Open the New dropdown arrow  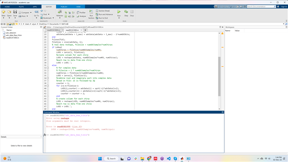point(3,18)
